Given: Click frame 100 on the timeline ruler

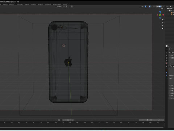Looking at the screenshot, I should point(48,122).
